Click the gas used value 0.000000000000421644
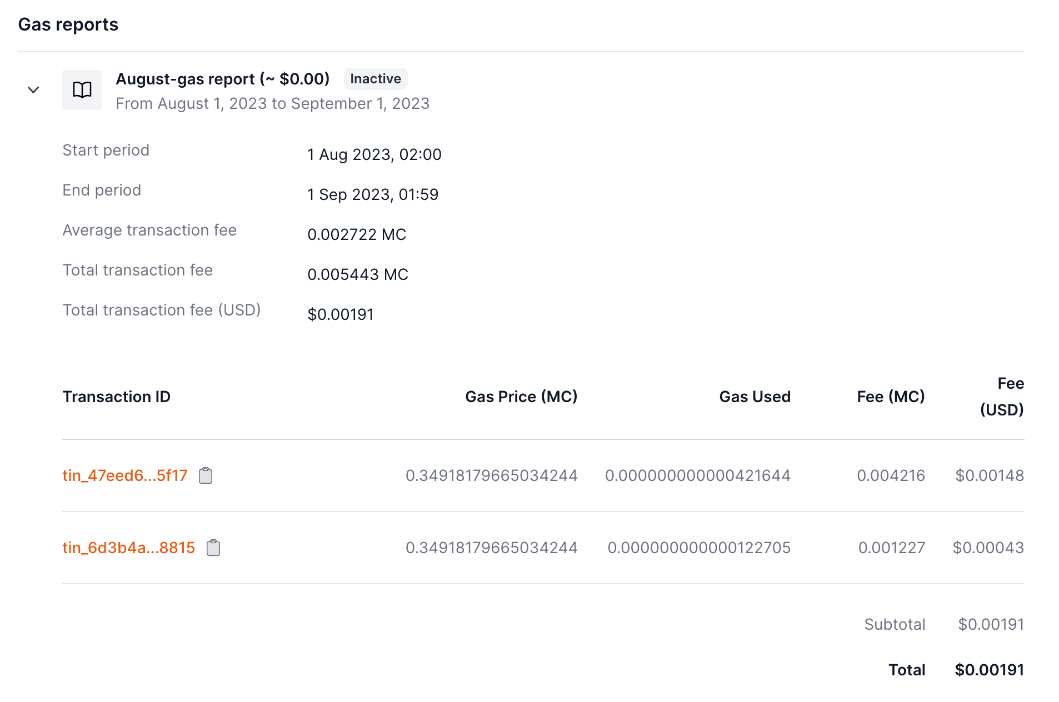Viewport: 1059px width, 702px height. 697,476
